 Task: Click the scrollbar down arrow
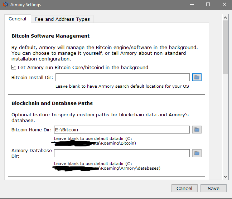click(x=225, y=177)
